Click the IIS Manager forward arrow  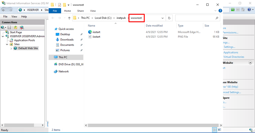(10, 10)
